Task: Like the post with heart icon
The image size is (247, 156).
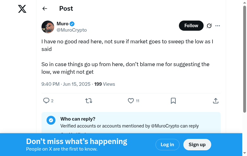Action: pyautogui.click(x=131, y=101)
